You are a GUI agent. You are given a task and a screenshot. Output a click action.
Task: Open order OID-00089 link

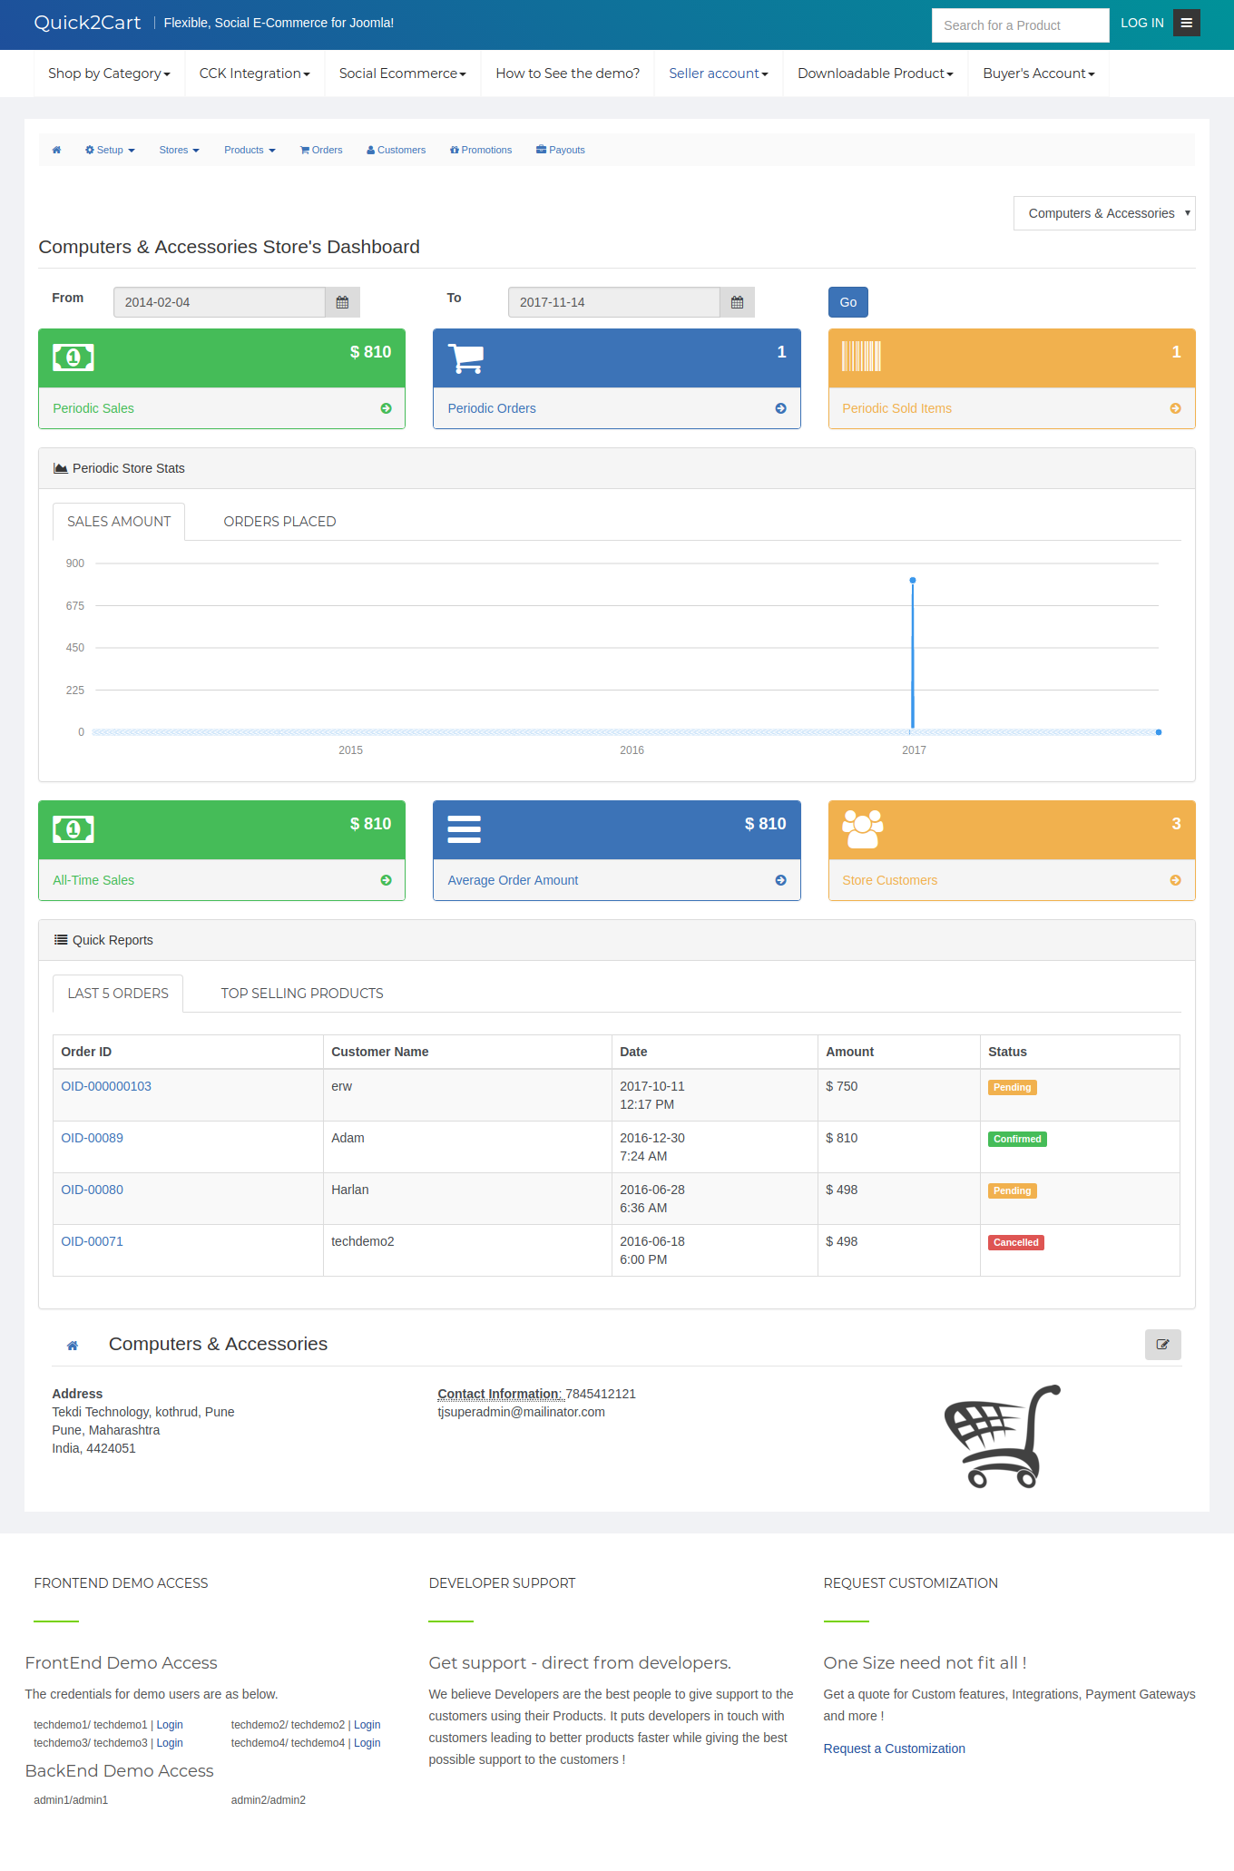pyautogui.click(x=92, y=1138)
